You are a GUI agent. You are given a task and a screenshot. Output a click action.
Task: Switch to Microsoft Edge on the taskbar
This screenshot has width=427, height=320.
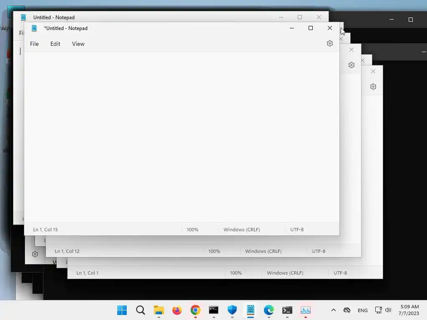point(269,310)
